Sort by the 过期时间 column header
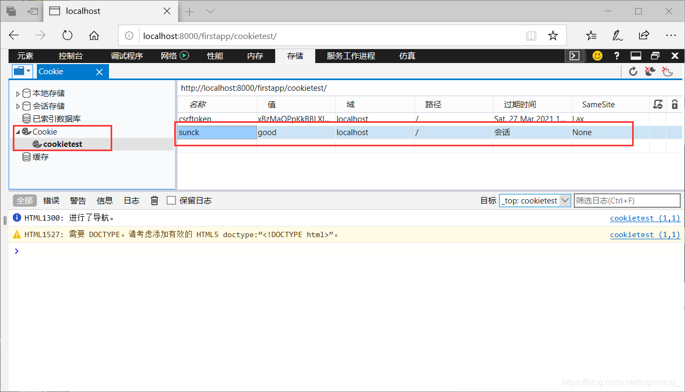The image size is (685, 392). 532,105
